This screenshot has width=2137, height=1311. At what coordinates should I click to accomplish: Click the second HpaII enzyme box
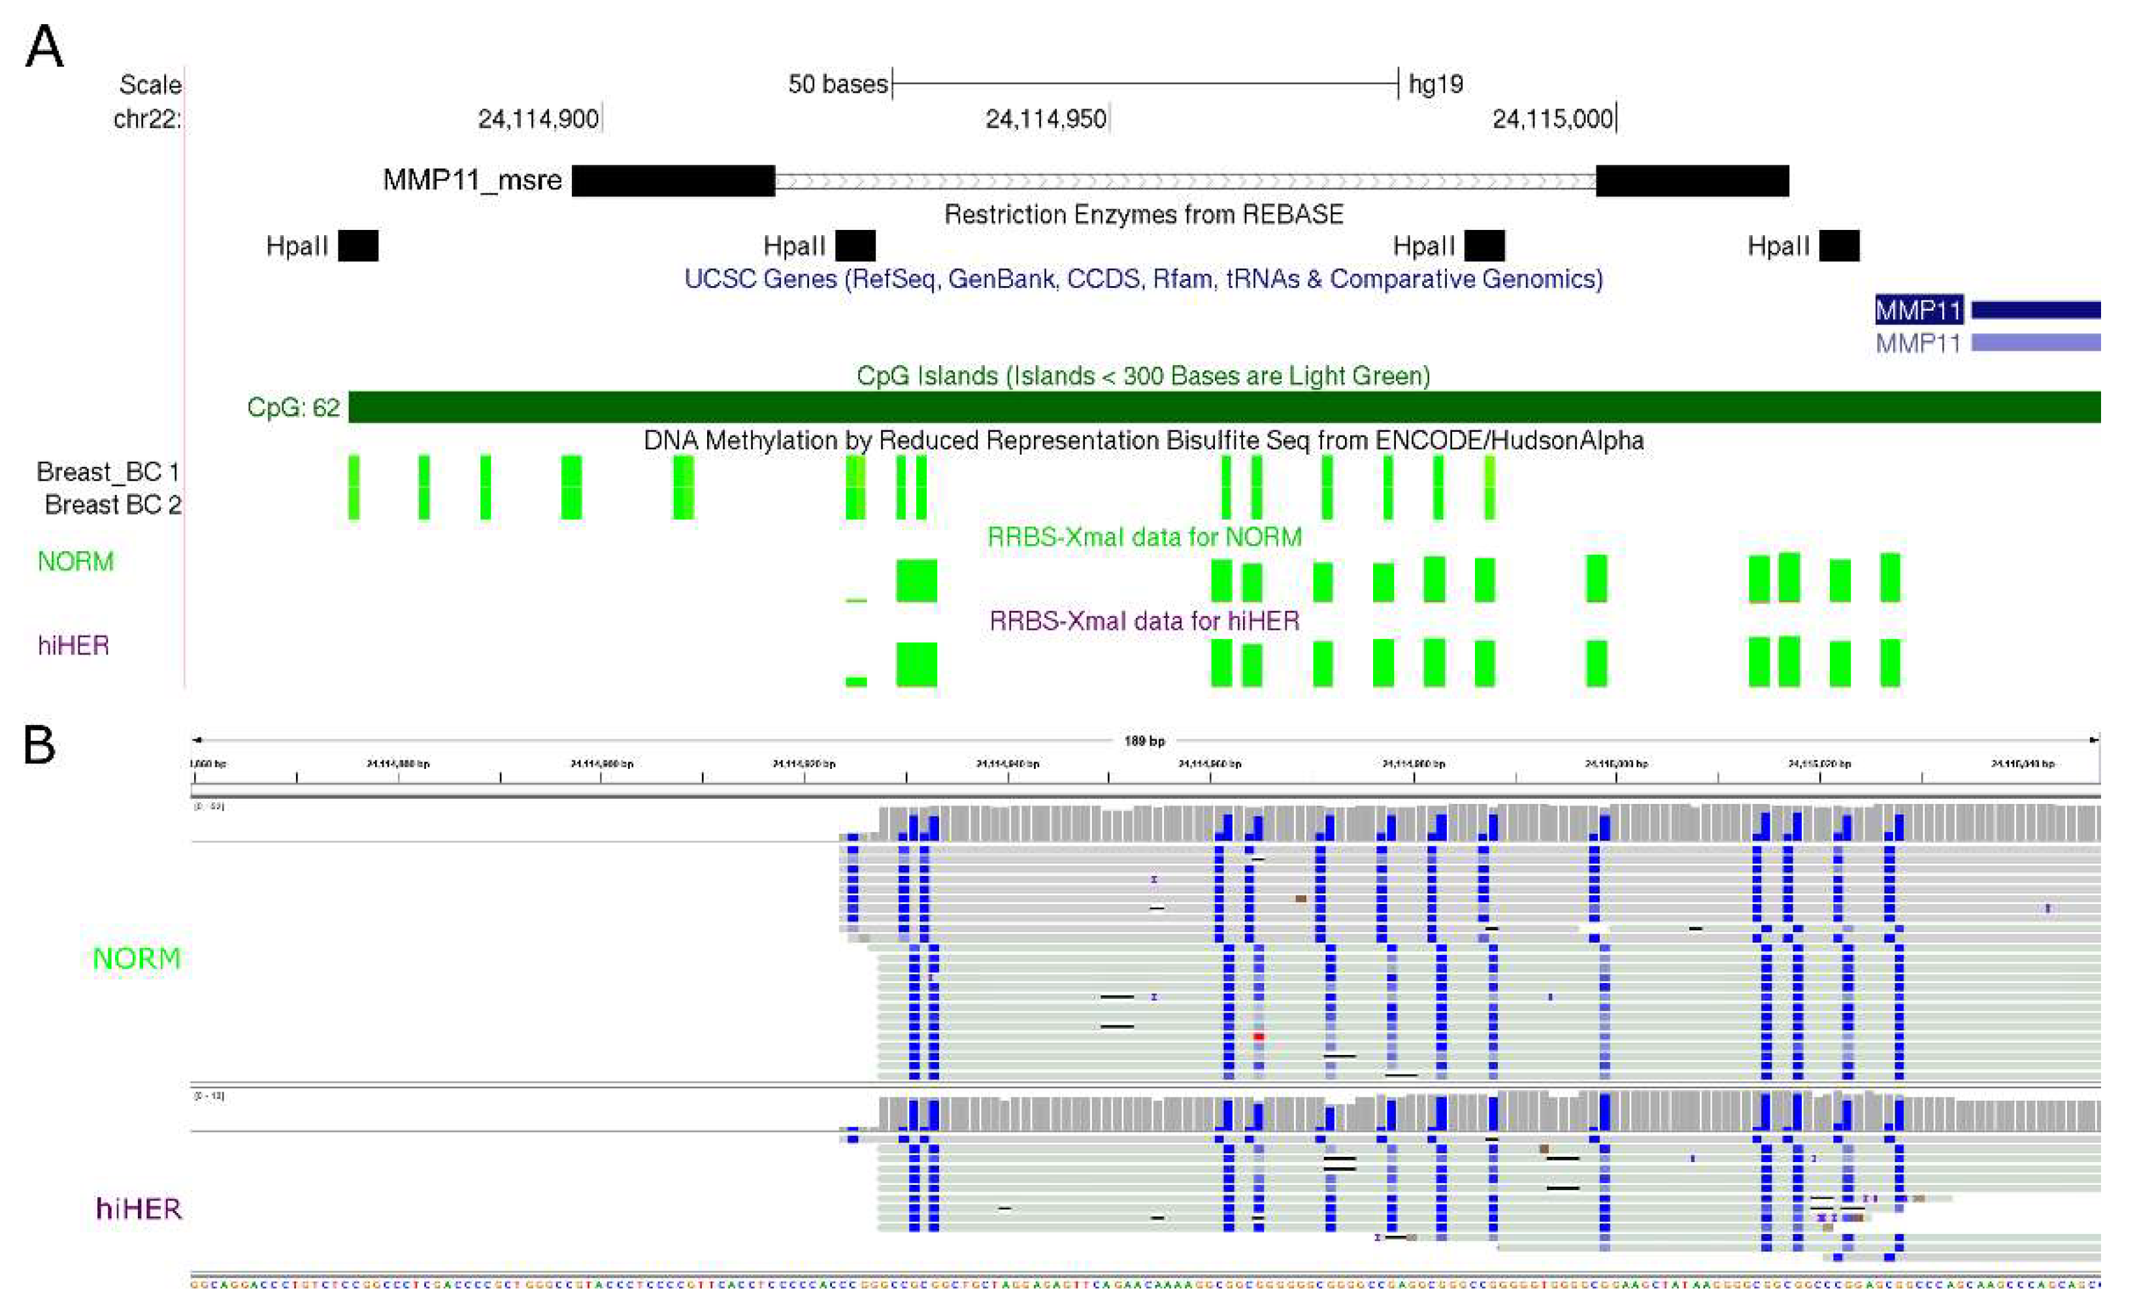(x=854, y=246)
